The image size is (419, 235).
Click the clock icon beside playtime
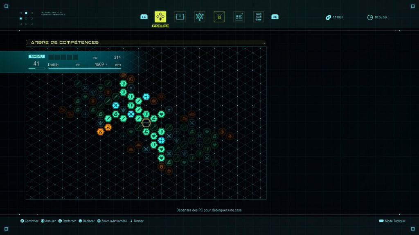point(370,17)
